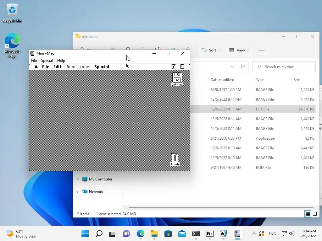The width and height of the screenshot is (322, 241).
Task: Click the Mini vMac title bar icon
Action: [x=32, y=53]
